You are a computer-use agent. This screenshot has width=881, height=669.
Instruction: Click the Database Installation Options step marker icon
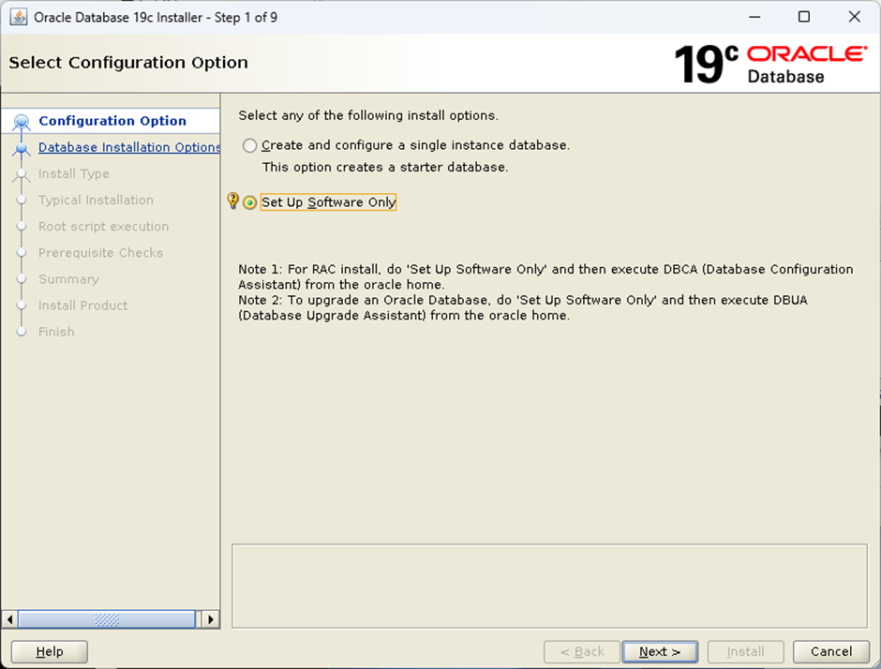click(x=22, y=149)
